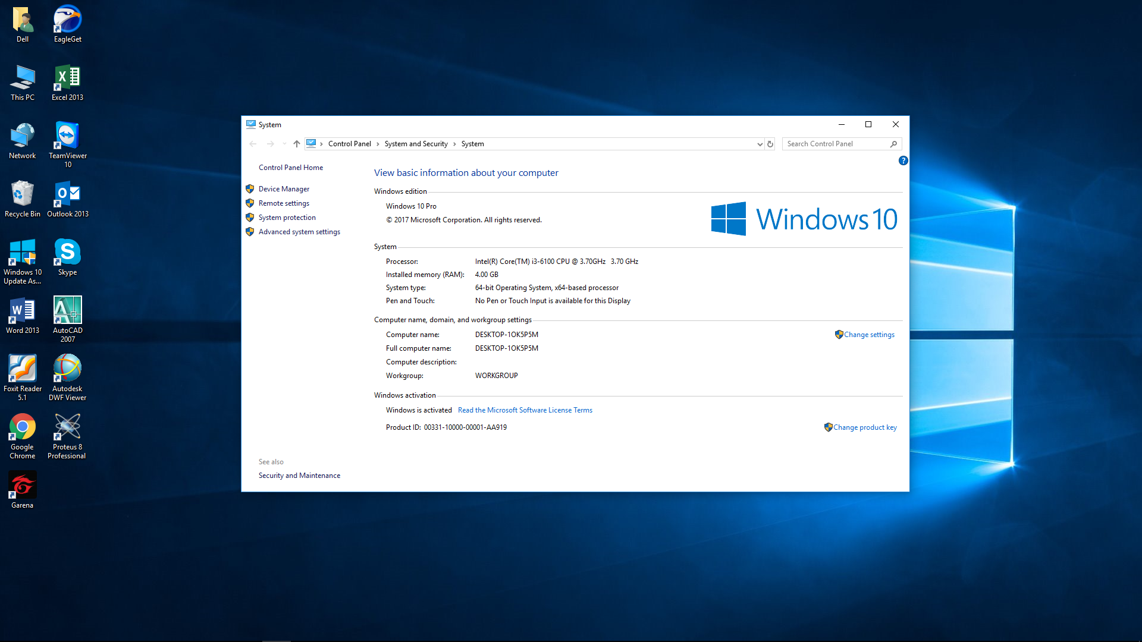The image size is (1142, 642).
Task: Open the EagleGet desktop icon
Action: (x=67, y=24)
